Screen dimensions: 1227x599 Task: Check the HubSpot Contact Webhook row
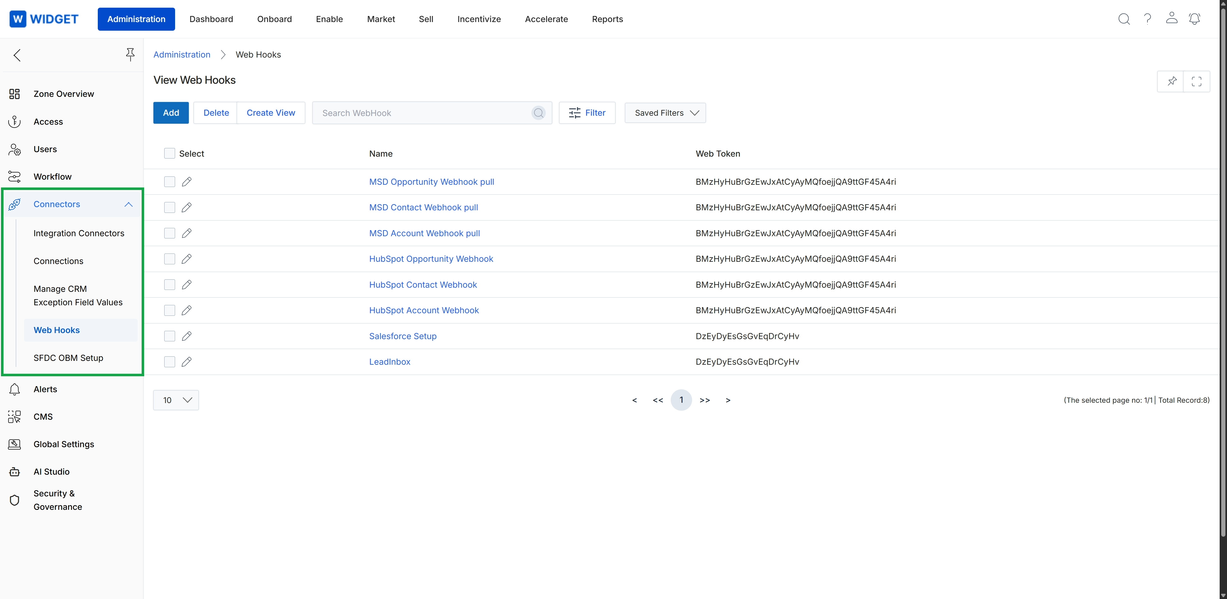[169, 284]
